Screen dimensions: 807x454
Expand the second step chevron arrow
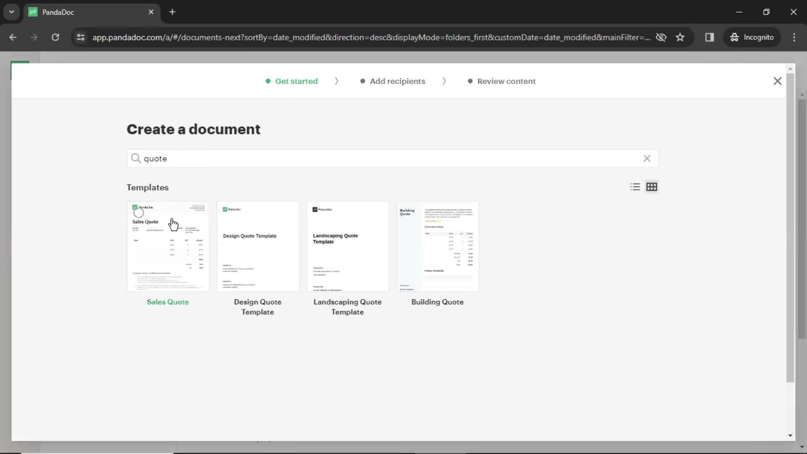pyautogui.click(x=443, y=81)
